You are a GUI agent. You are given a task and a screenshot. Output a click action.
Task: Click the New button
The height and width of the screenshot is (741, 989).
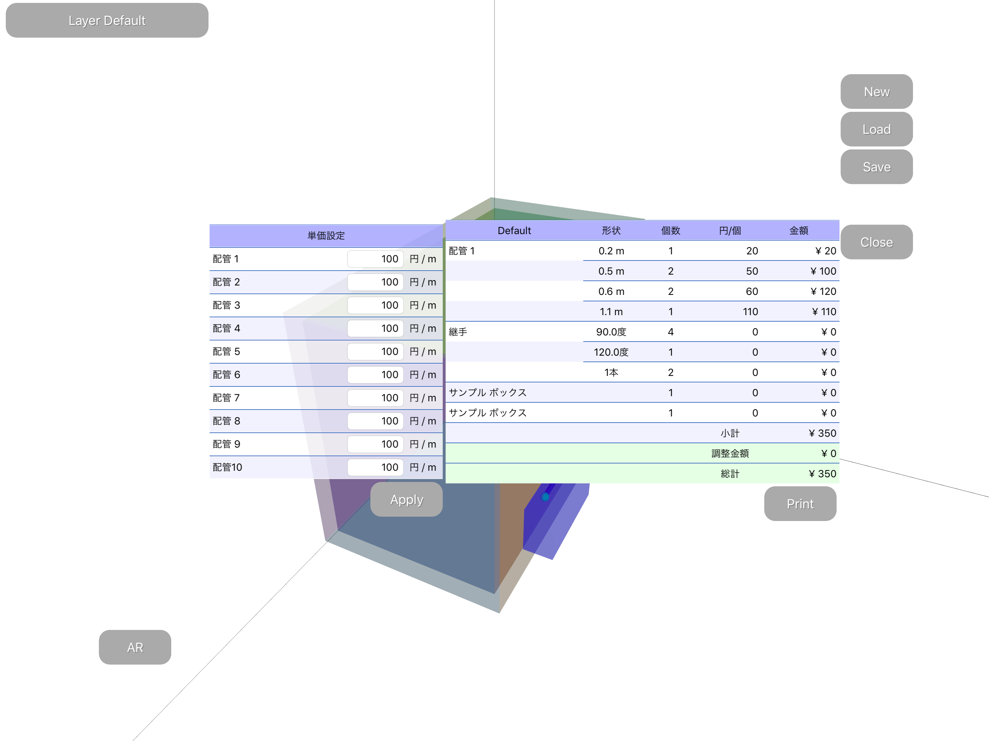(x=876, y=92)
